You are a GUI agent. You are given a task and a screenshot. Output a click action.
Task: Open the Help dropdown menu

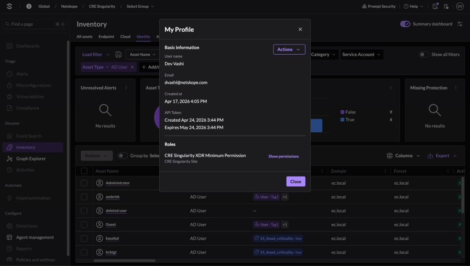[414, 6]
